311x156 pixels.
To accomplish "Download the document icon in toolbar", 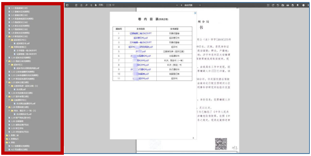I will [293, 5].
